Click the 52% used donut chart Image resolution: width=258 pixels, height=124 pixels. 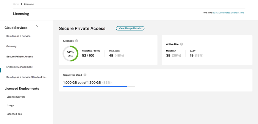coord(70,54)
